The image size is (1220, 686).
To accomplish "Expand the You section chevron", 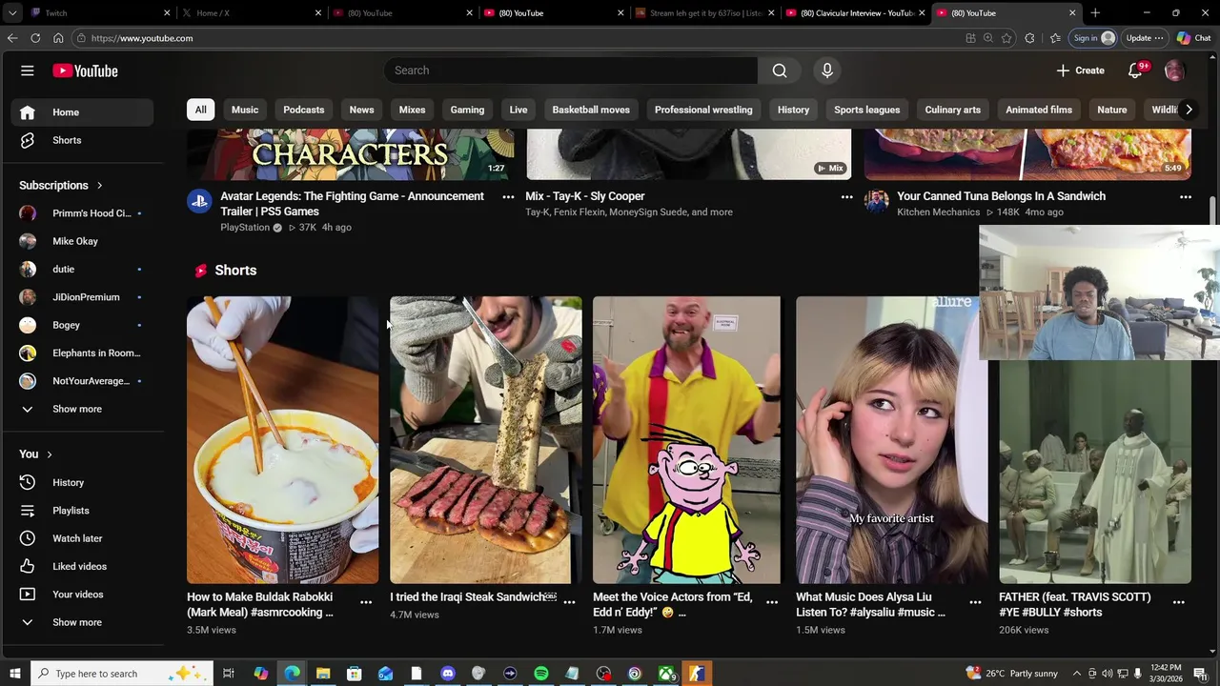I will pos(50,454).
